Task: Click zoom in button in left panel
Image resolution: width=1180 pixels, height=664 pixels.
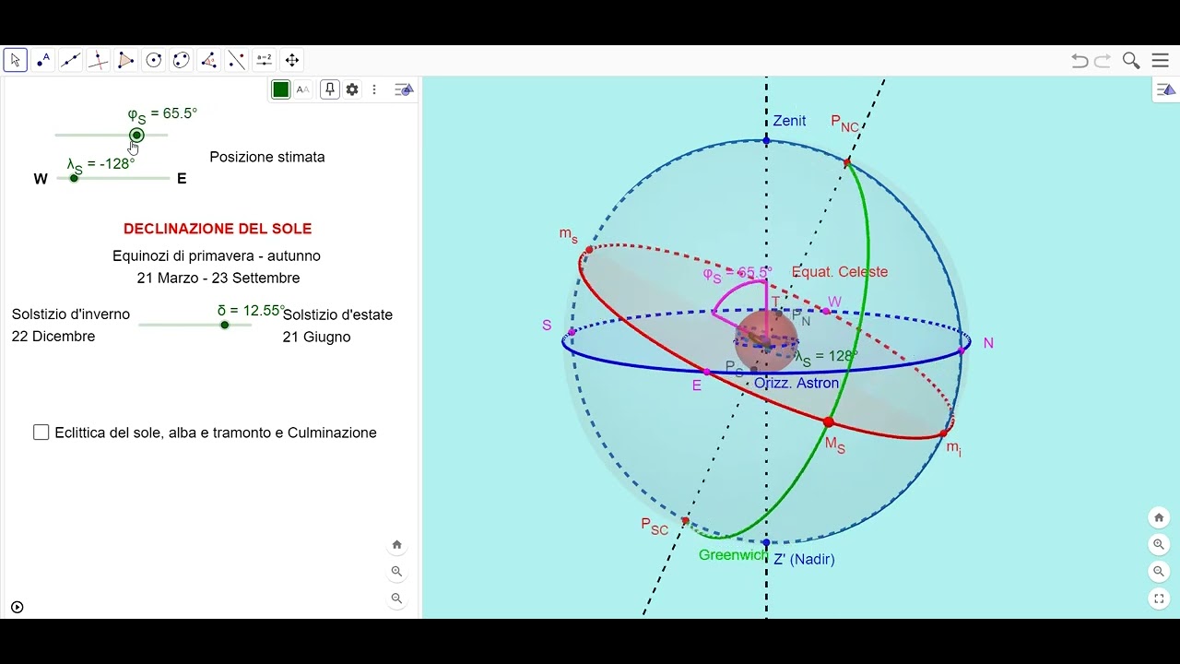Action: coord(397,572)
